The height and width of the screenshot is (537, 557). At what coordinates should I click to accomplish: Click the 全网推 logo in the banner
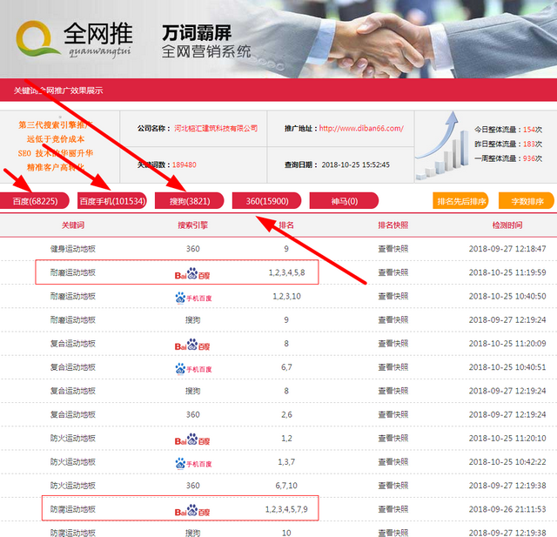click(x=75, y=39)
